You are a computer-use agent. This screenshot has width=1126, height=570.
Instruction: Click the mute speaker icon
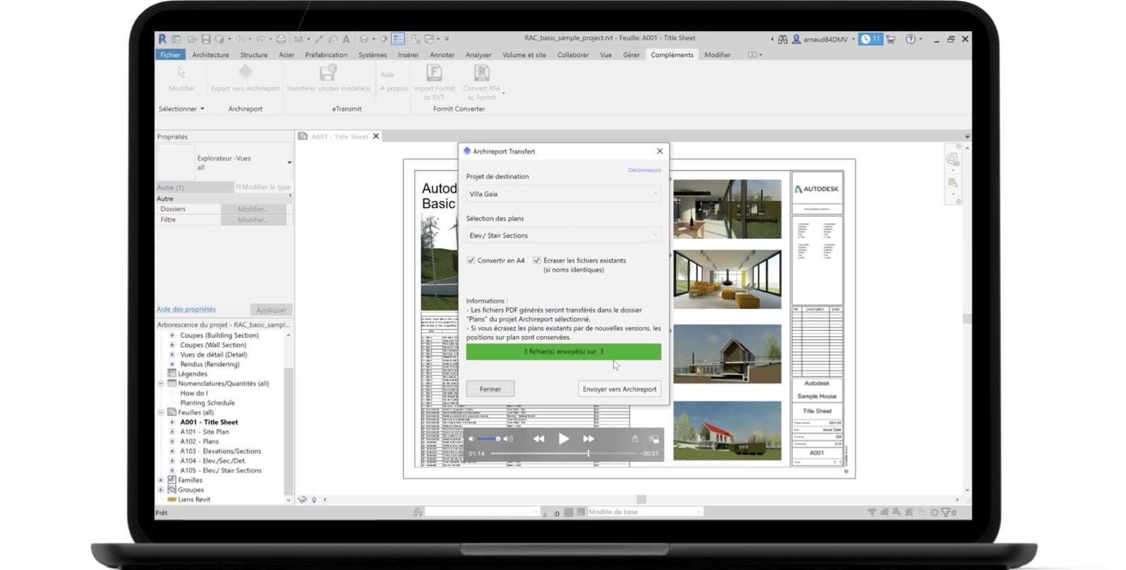pyautogui.click(x=472, y=439)
